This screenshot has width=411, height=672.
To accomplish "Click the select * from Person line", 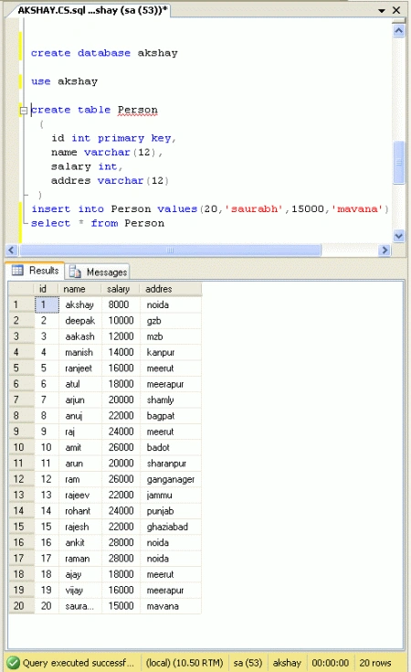I will pos(98,223).
